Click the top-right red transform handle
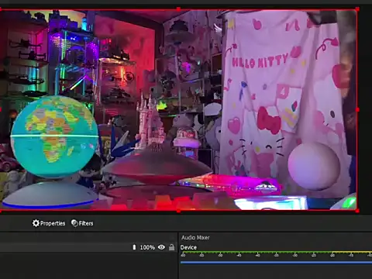 click(x=357, y=9)
